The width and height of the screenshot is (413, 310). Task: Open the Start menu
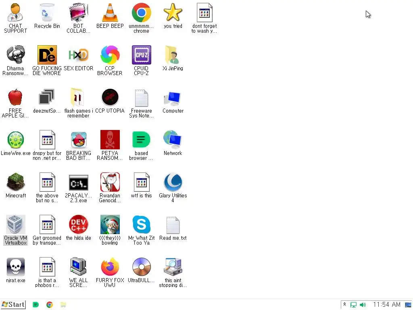[x=13, y=305]
